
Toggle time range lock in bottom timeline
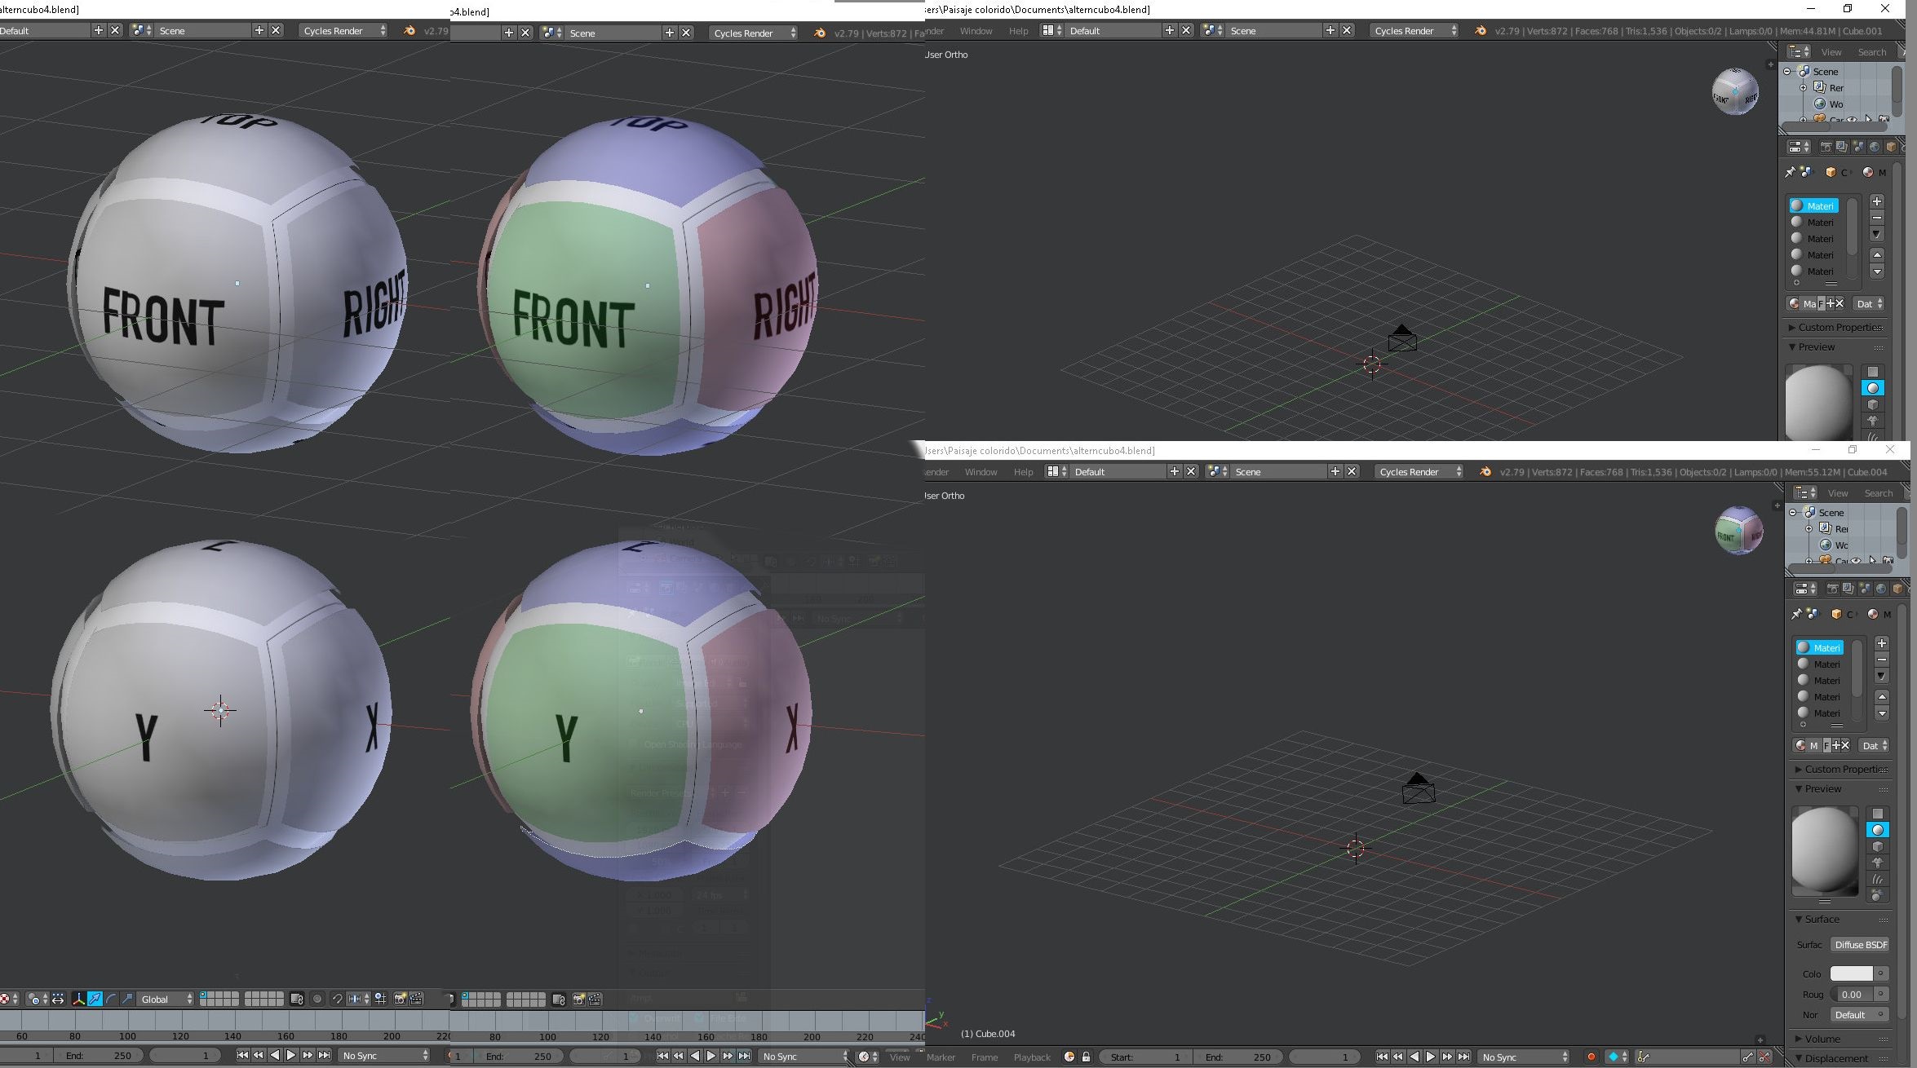coord(1086,1057)
